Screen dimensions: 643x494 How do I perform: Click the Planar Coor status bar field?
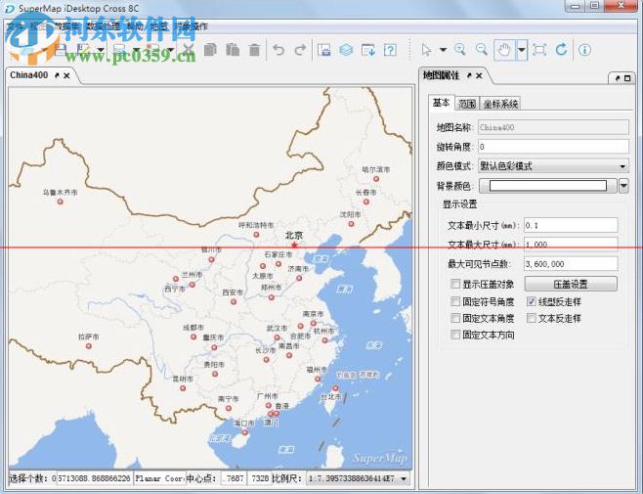[159, 478]
